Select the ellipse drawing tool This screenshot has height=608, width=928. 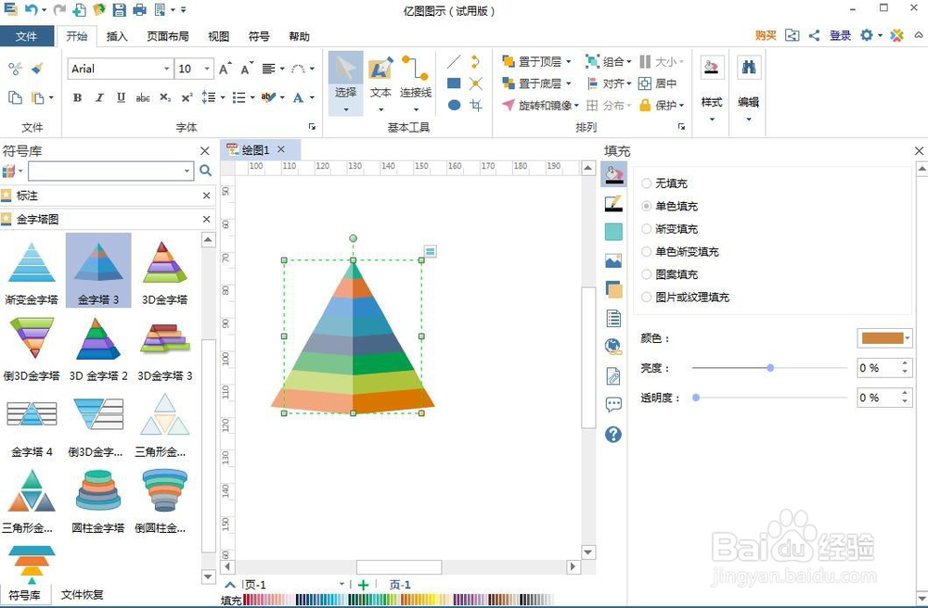point(454,105)
